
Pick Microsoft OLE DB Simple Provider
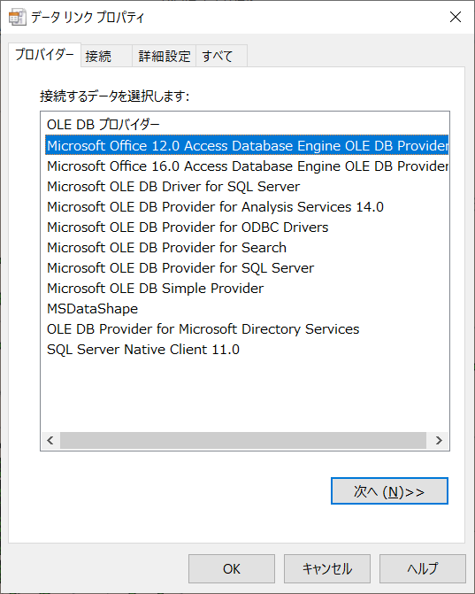(155, 289)
